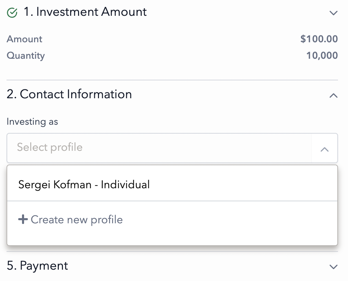
Task: Click the divider between the profile options
Action: coord(172,201)
